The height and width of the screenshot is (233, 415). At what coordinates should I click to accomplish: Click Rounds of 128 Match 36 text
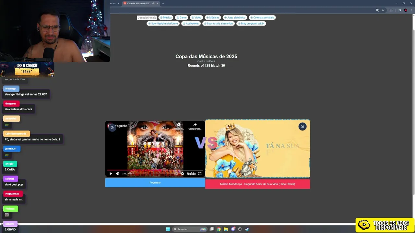(x=206, y=66)
